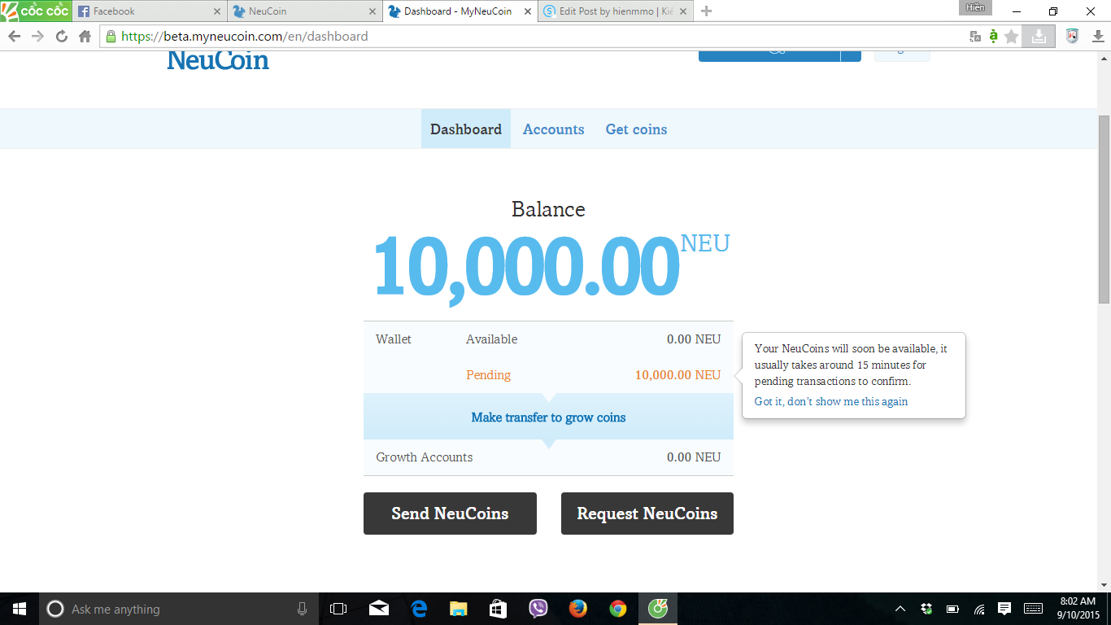Open the Dashboard navigation item
The image size is (1111, 625).
point(466,129)
